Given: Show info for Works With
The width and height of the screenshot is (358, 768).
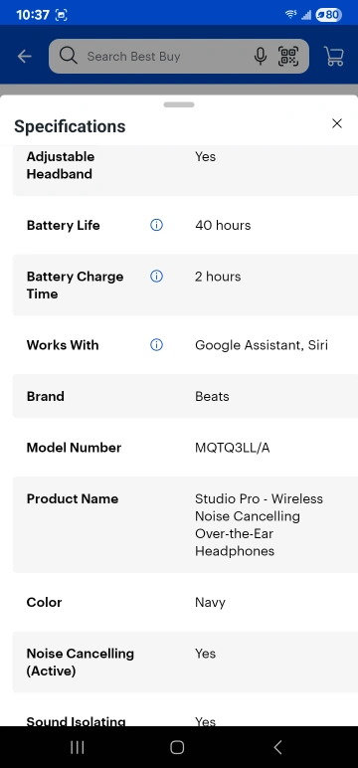Looking at the screenshot, I should (156, 345).
